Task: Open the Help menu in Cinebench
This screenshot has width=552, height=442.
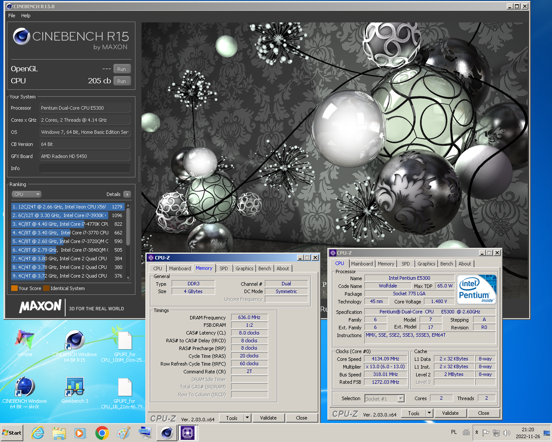Action: click(x=26, y=16)
